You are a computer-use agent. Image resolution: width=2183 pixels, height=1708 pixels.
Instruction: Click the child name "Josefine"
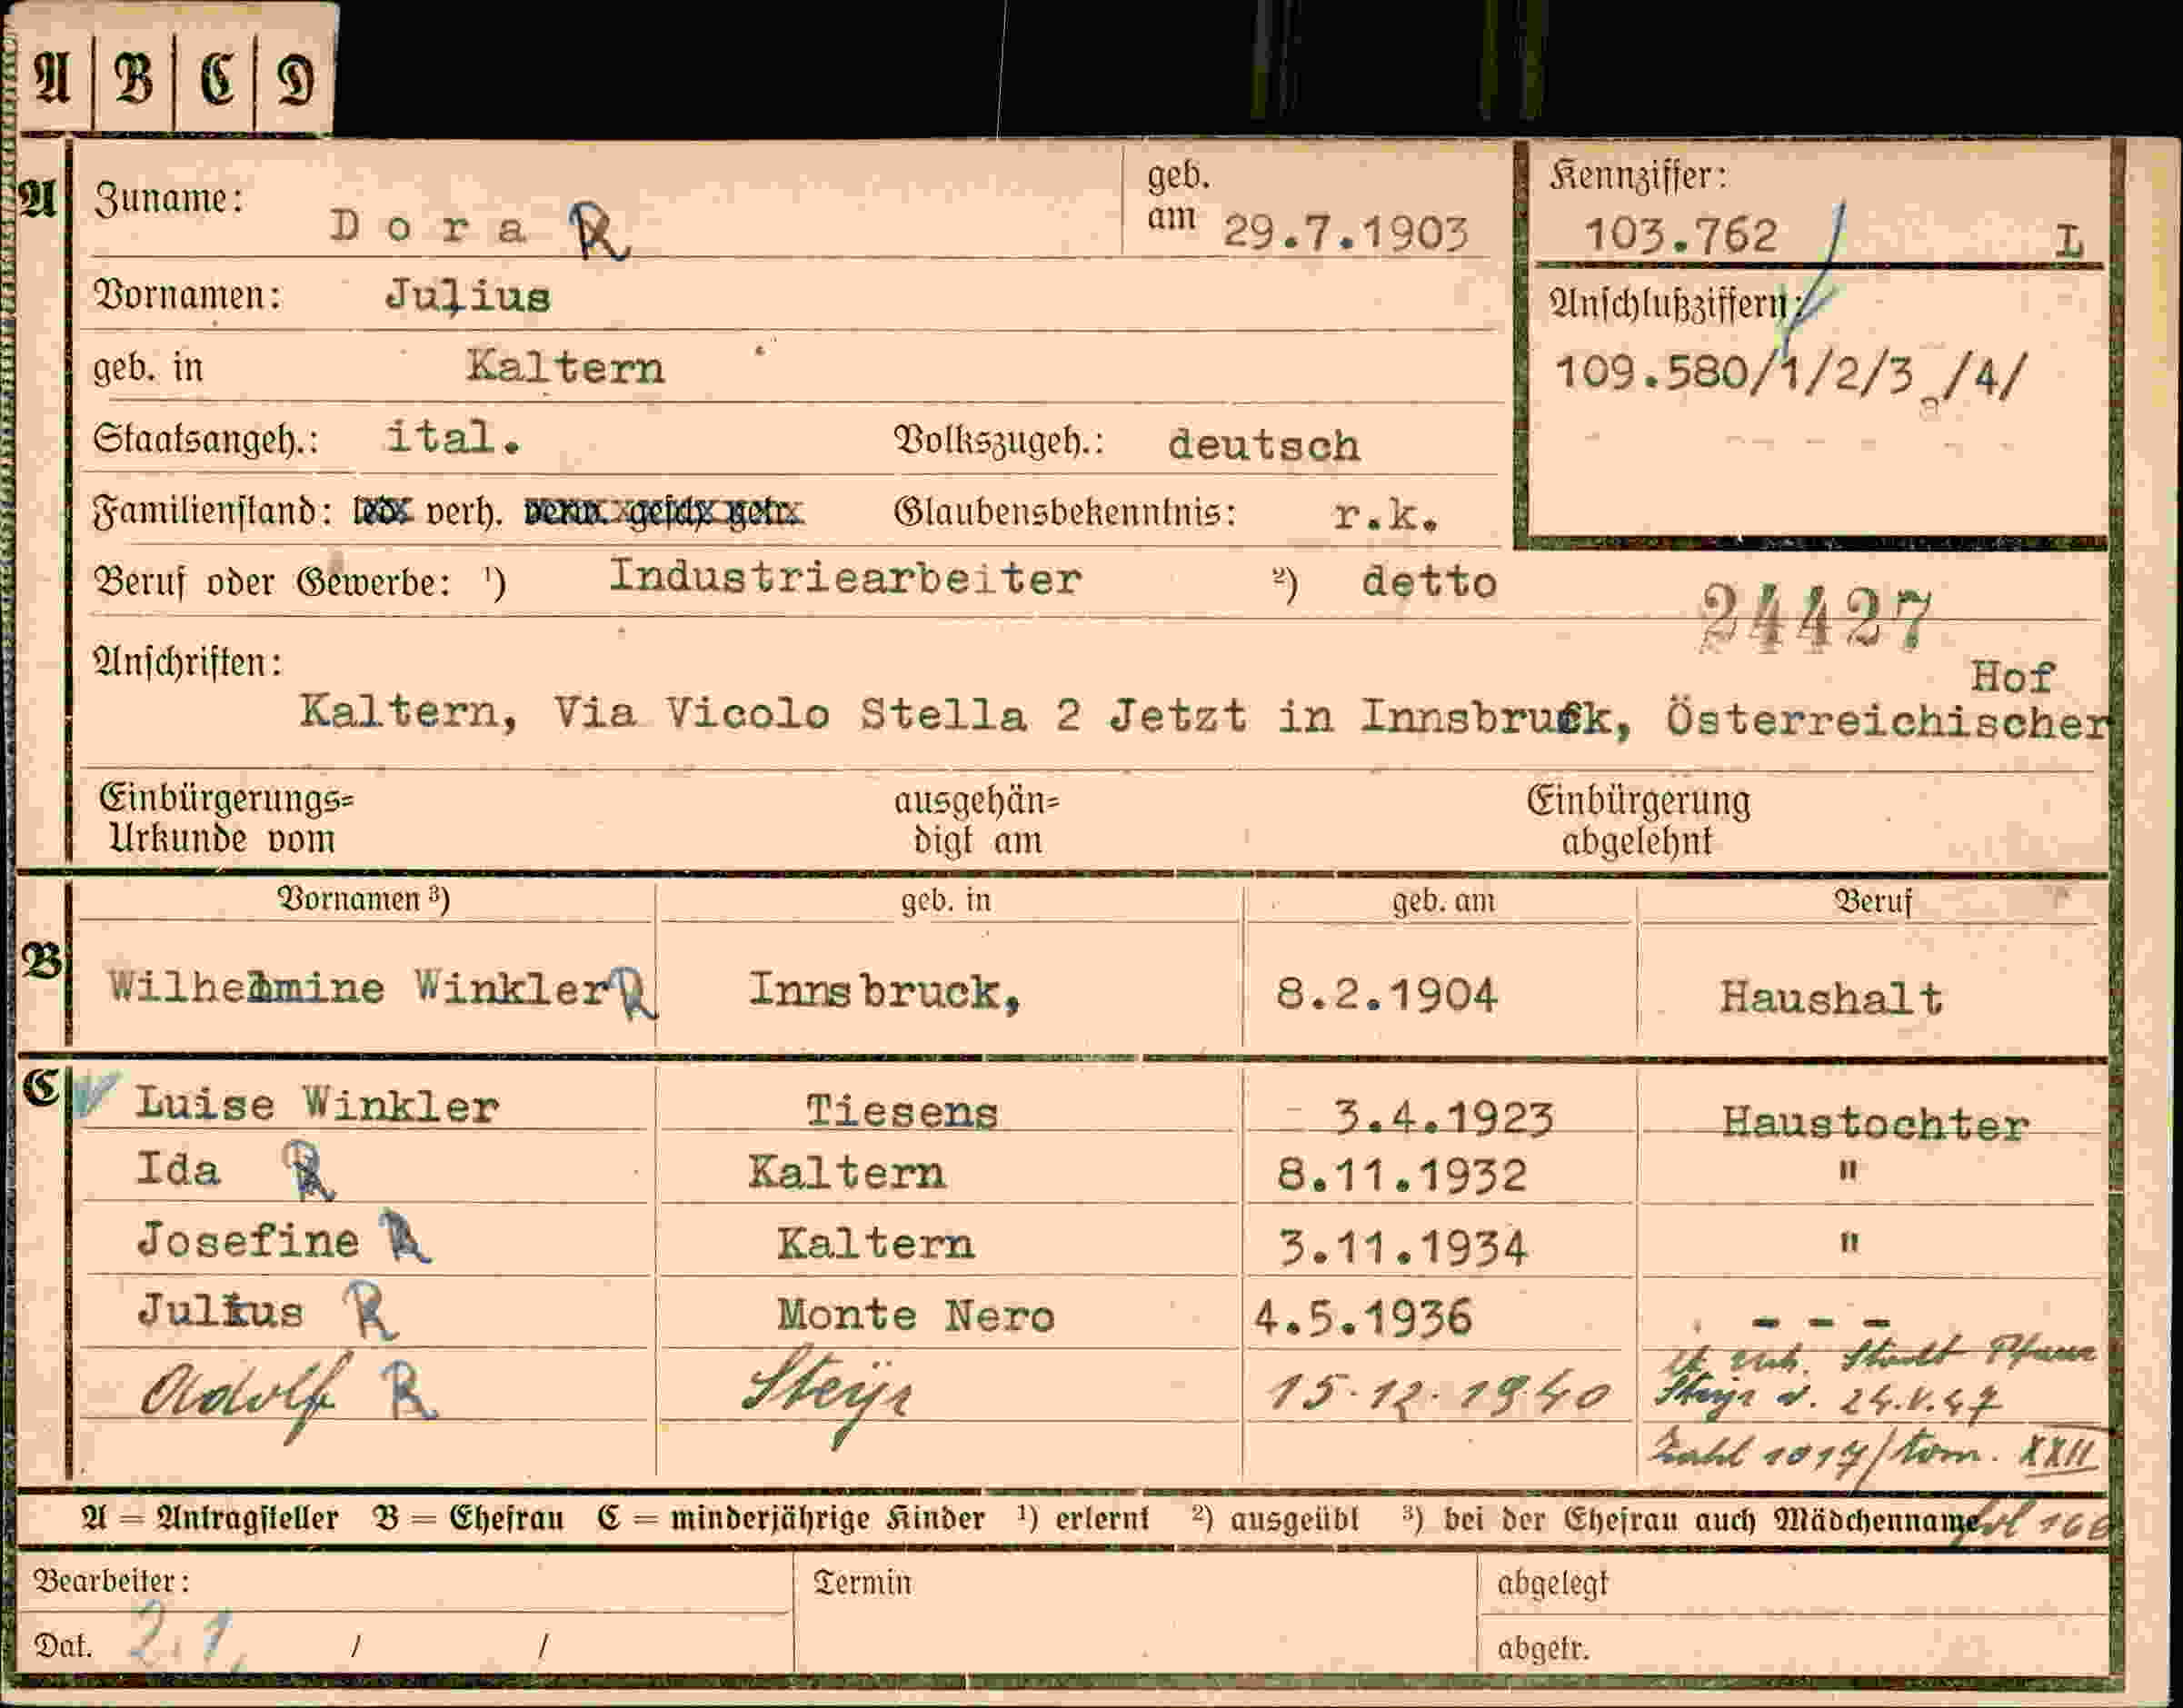(x=248, y=1241)
